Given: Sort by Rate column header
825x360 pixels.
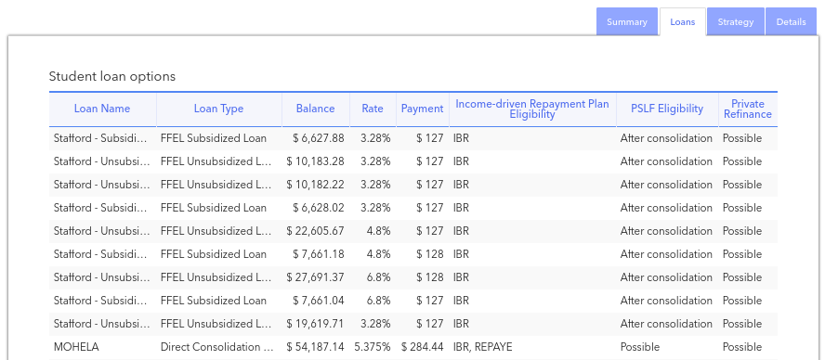Looking at the screenshot, I should click(x=373, y=109).
